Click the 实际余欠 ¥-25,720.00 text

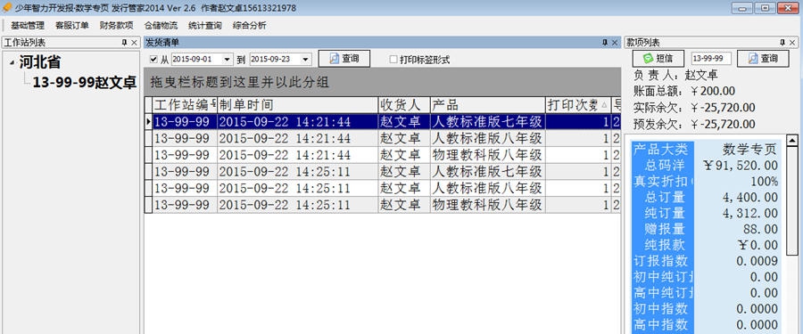point(694,108)
